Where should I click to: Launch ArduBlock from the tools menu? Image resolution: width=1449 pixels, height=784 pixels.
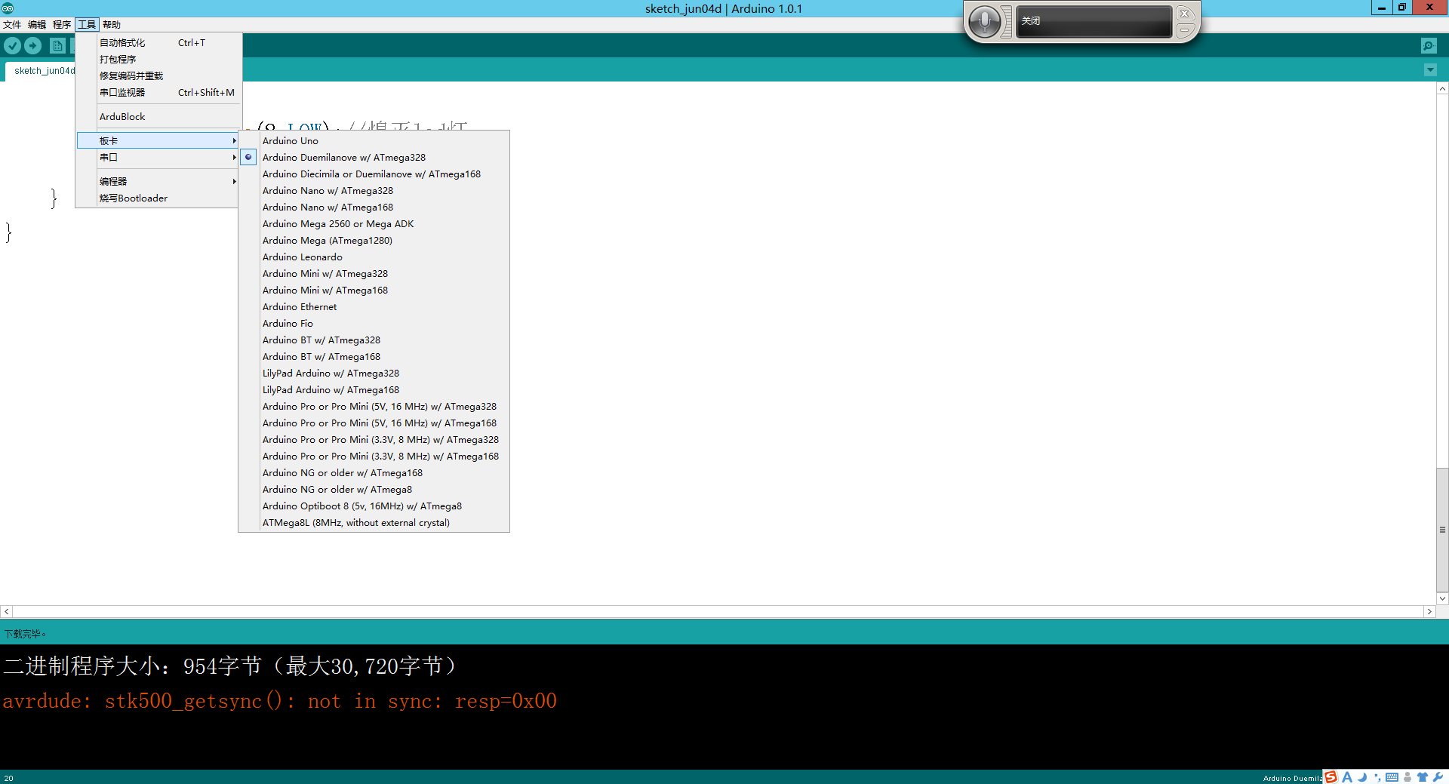coord(158,116)
